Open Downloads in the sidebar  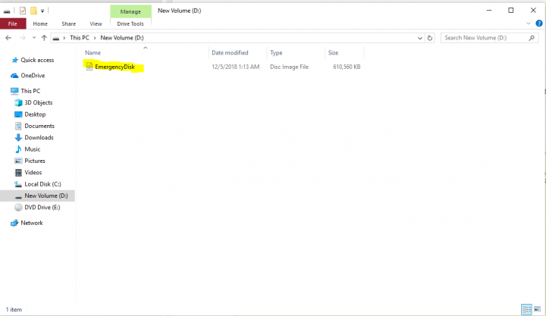point(39,137)
